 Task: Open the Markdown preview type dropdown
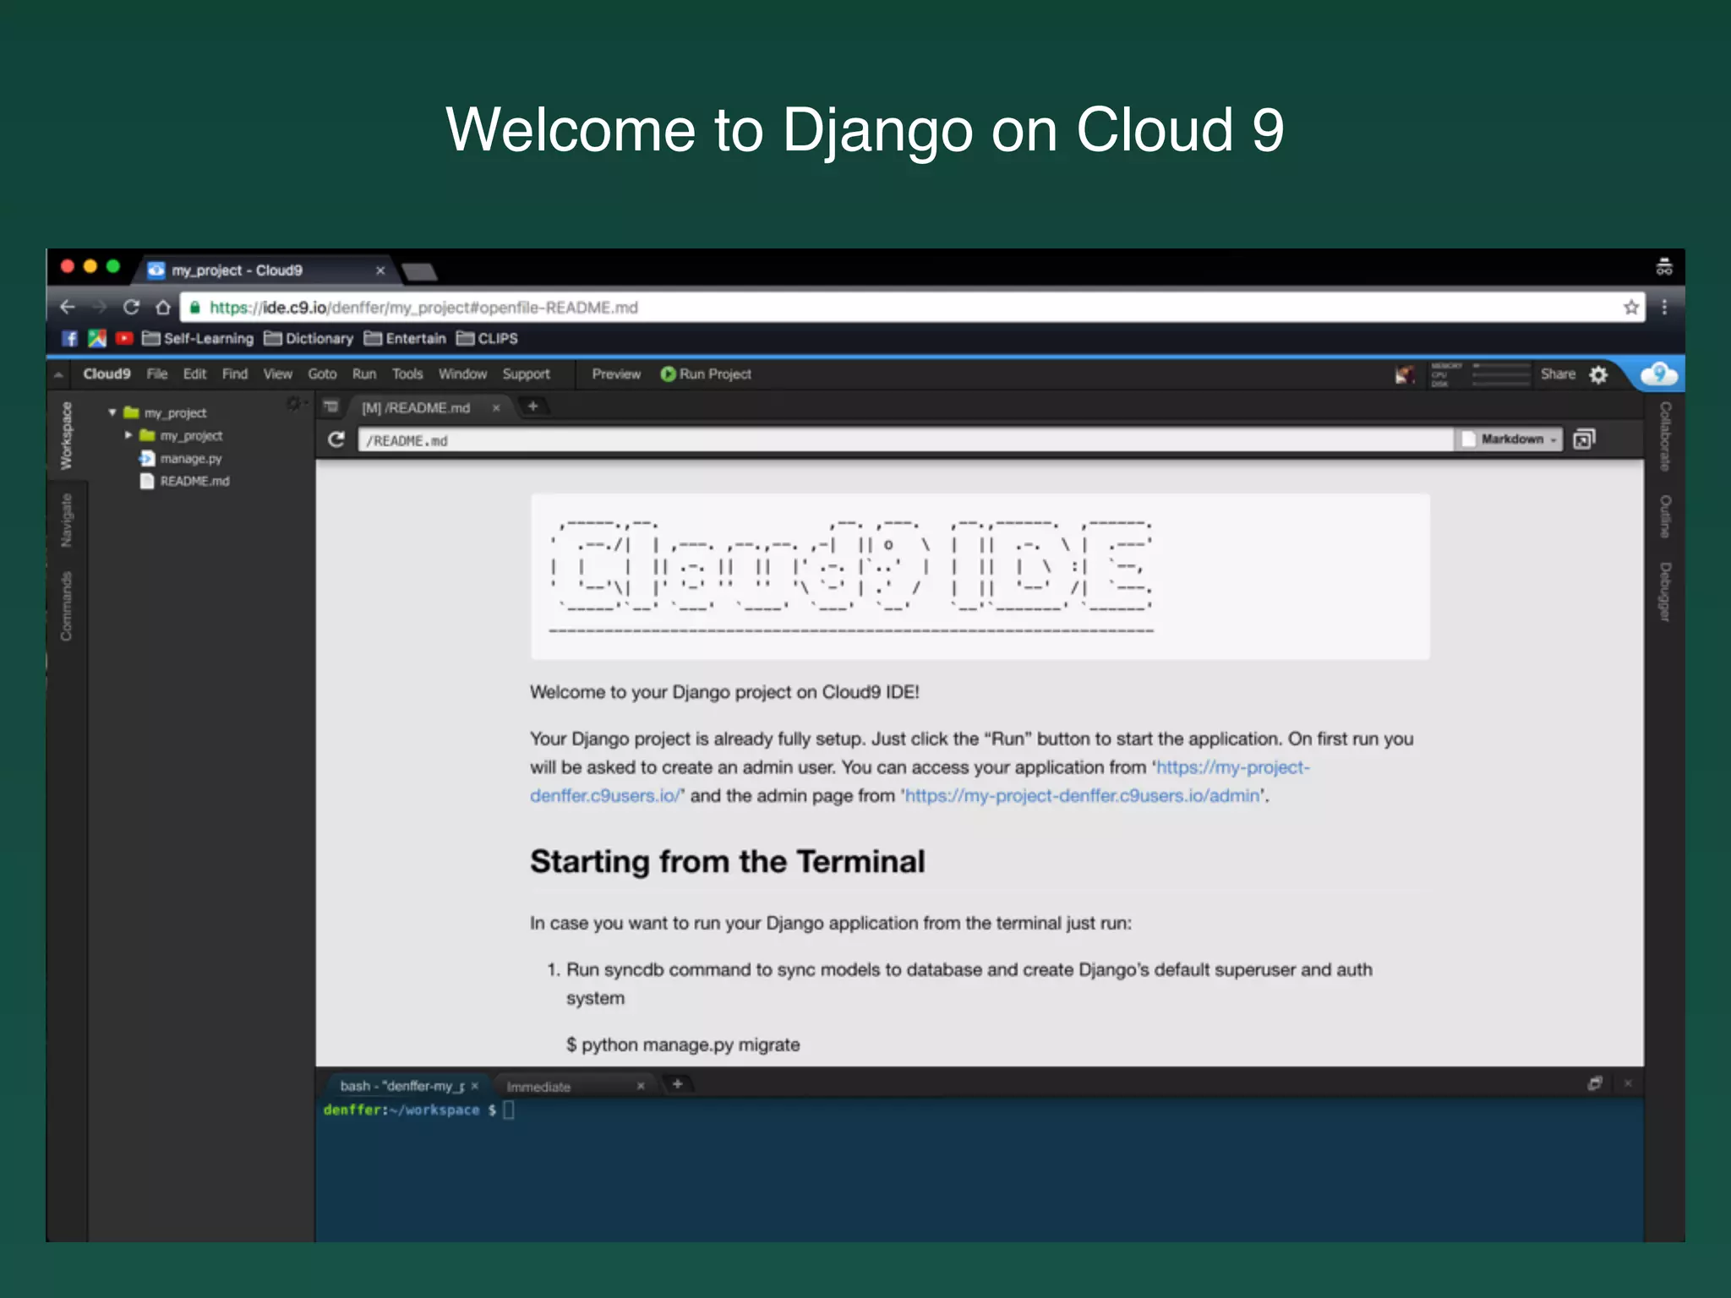click(x=1511, y=439)
